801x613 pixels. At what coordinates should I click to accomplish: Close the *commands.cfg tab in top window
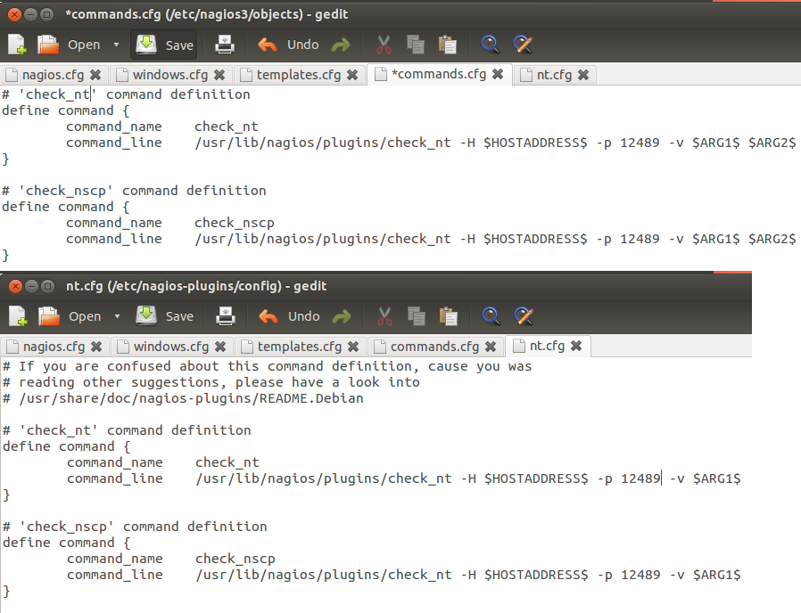(498, 75)
